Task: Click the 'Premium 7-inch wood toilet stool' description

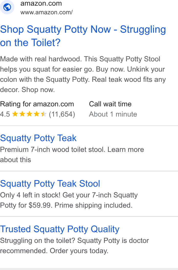Action: (x=72, y=155)
